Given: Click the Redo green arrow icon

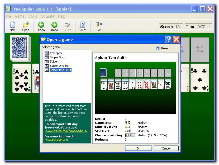Looking at the screenshot, I should click(x=54, y=25).
